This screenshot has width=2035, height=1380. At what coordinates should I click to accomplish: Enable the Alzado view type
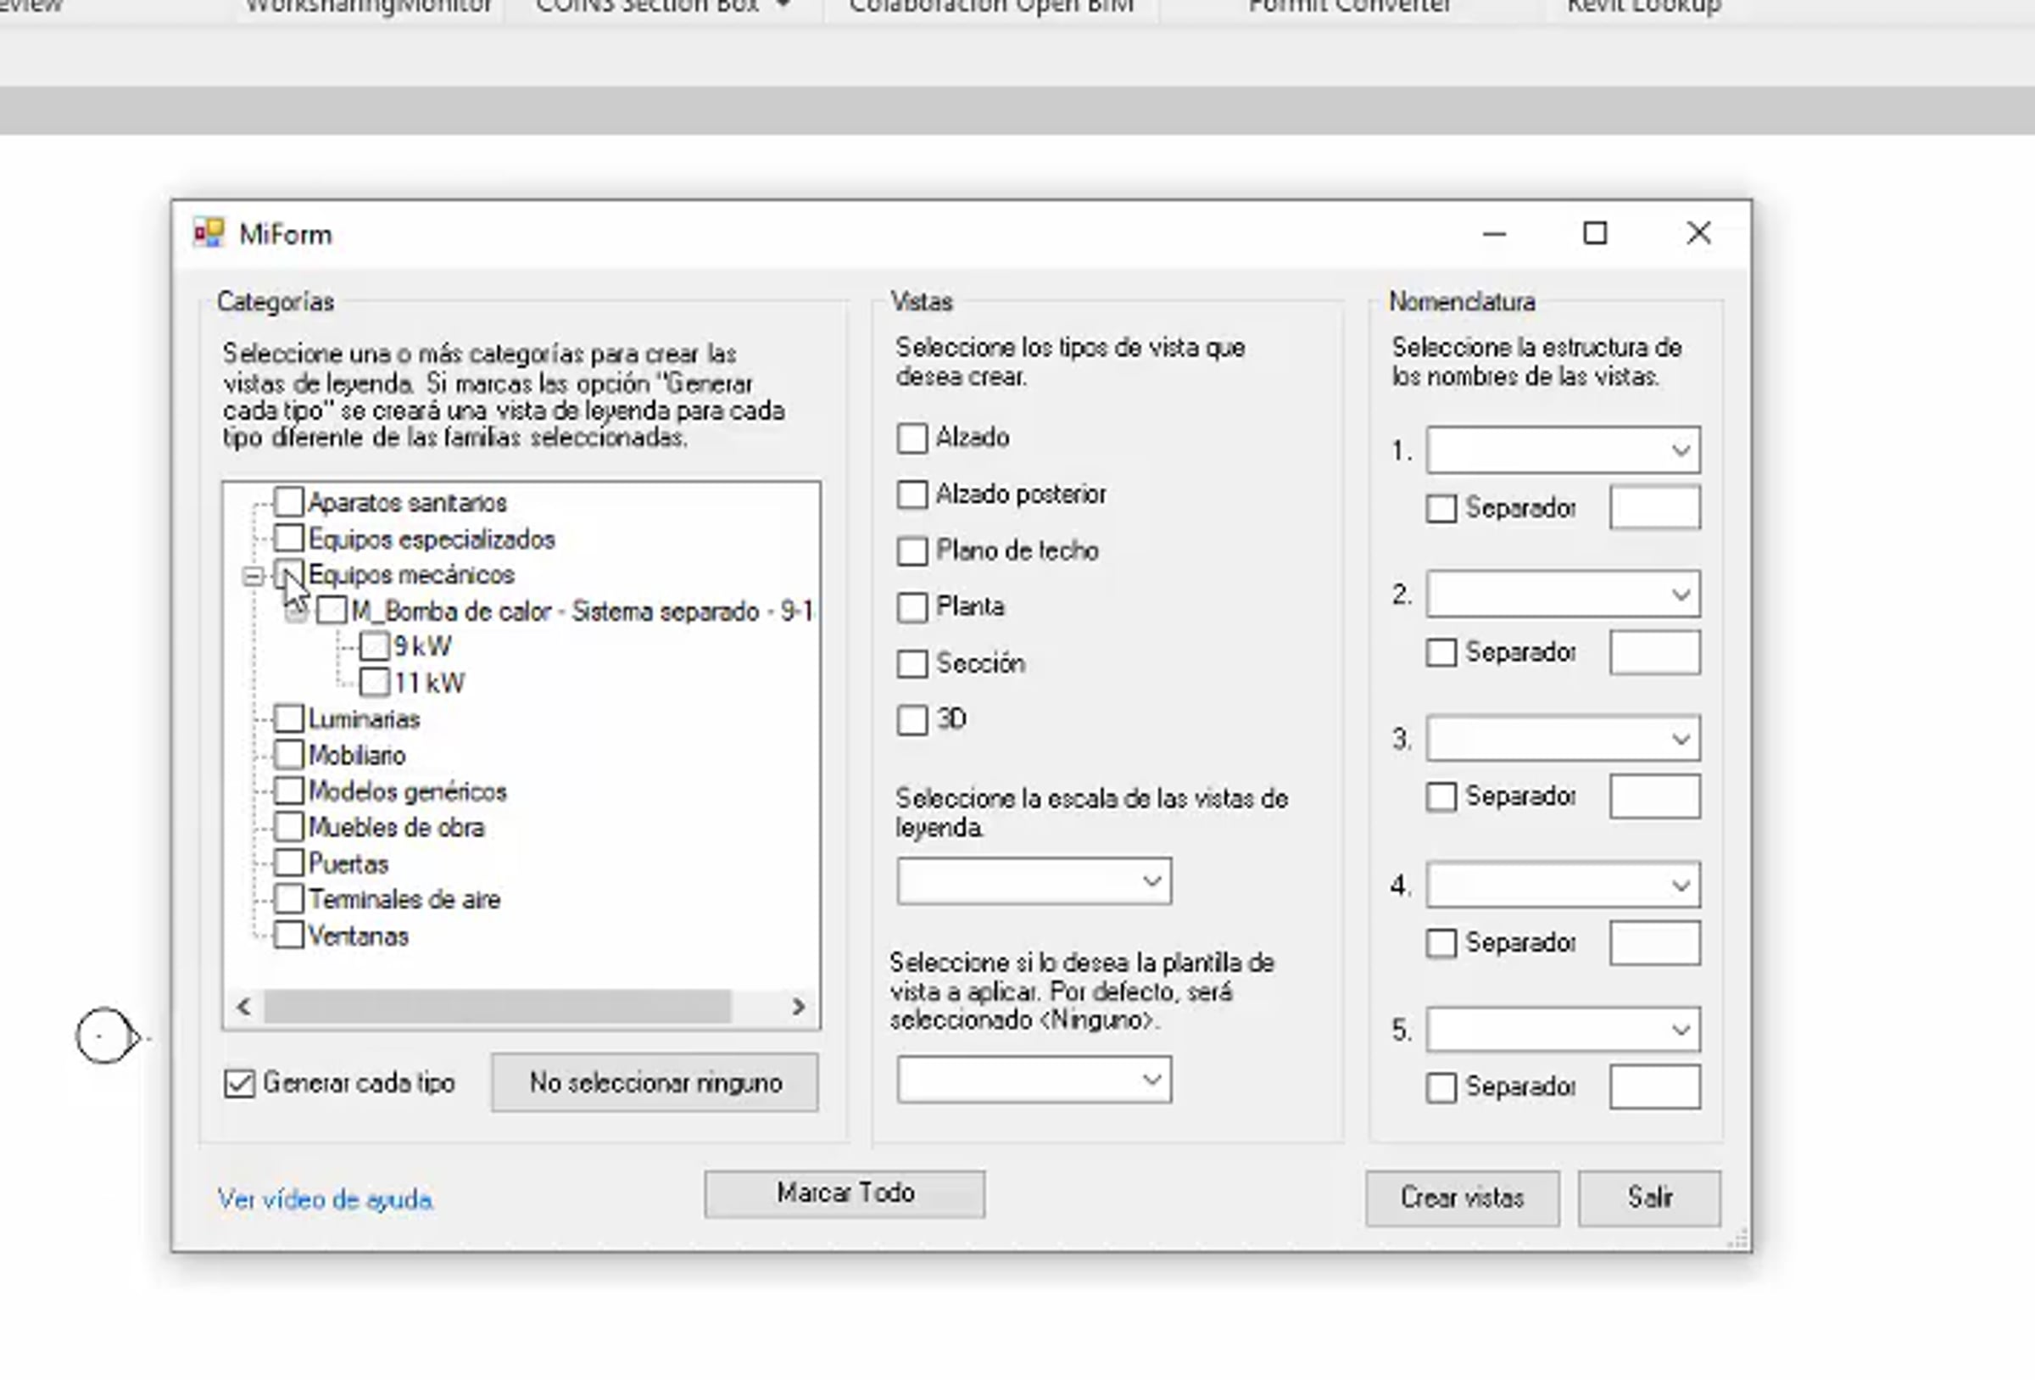(912, 439)
